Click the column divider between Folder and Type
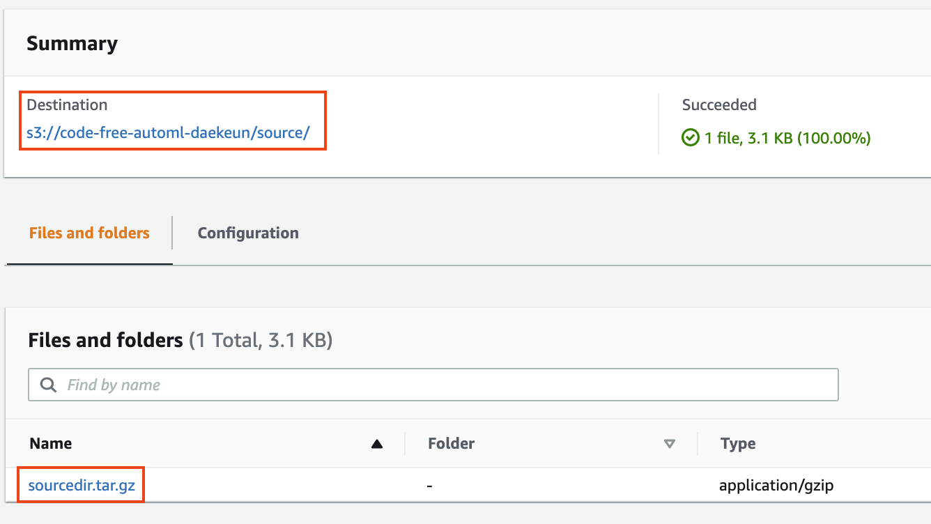The height and width of the screenshot is (524, 931). pyautogui.click(x=698, y=443)
